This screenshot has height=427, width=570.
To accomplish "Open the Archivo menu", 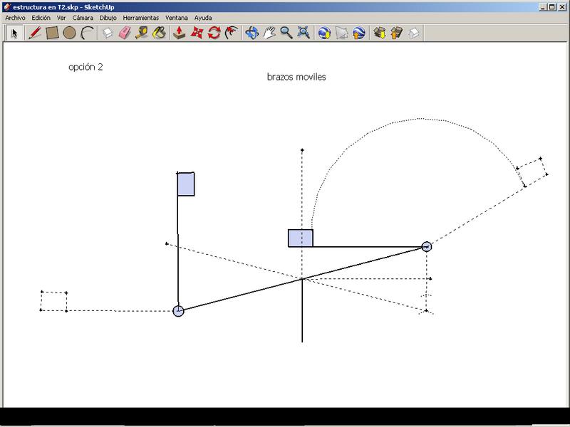I will 15,17.
